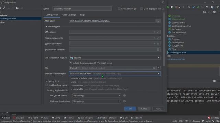The image size is (220, 123).
Task: Open the Spring tool window tab
Action: pos(56,118)
